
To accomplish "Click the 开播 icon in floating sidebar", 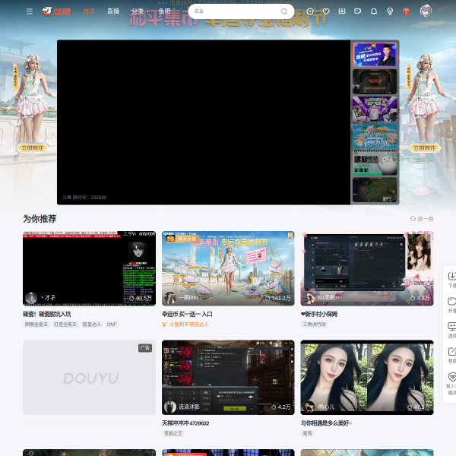I will (x=451, y=301).
